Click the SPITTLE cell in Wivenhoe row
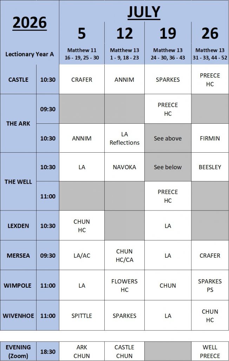Image resolution: width=229 pixels, height=361 pixels. click(x=81, y=316)
